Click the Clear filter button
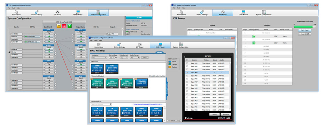 (145, 58)
